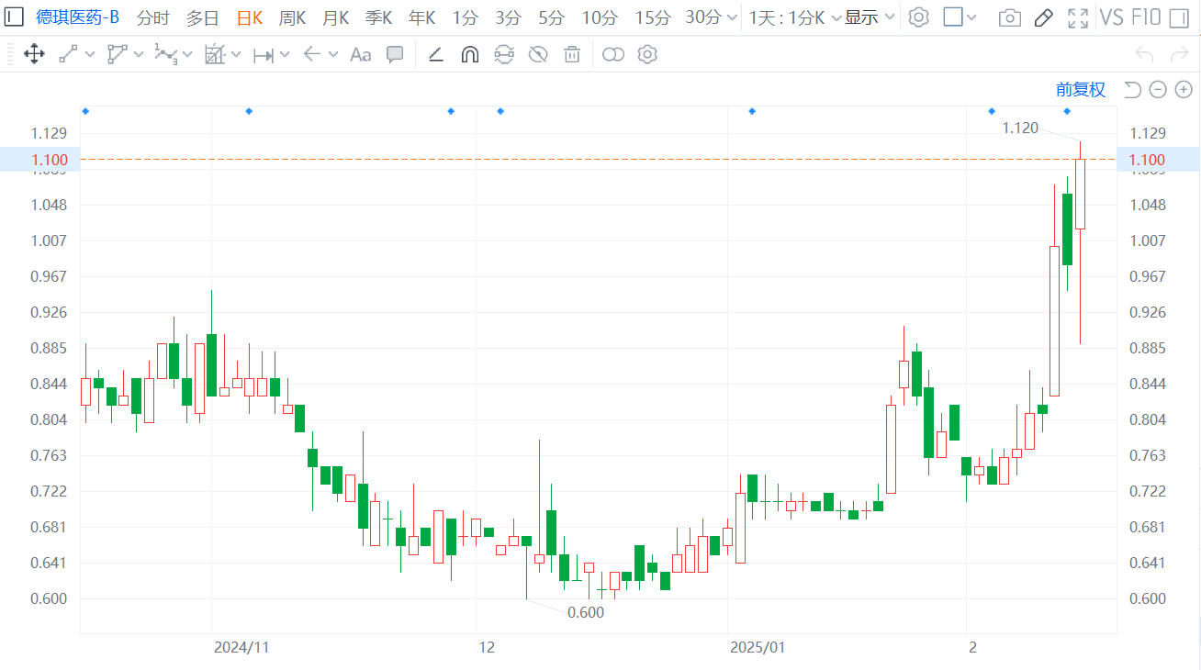The height and width of the screenshot is (670, 1201).
Task: Click the 0.600 low price label
Action: [x=586, y=612]
